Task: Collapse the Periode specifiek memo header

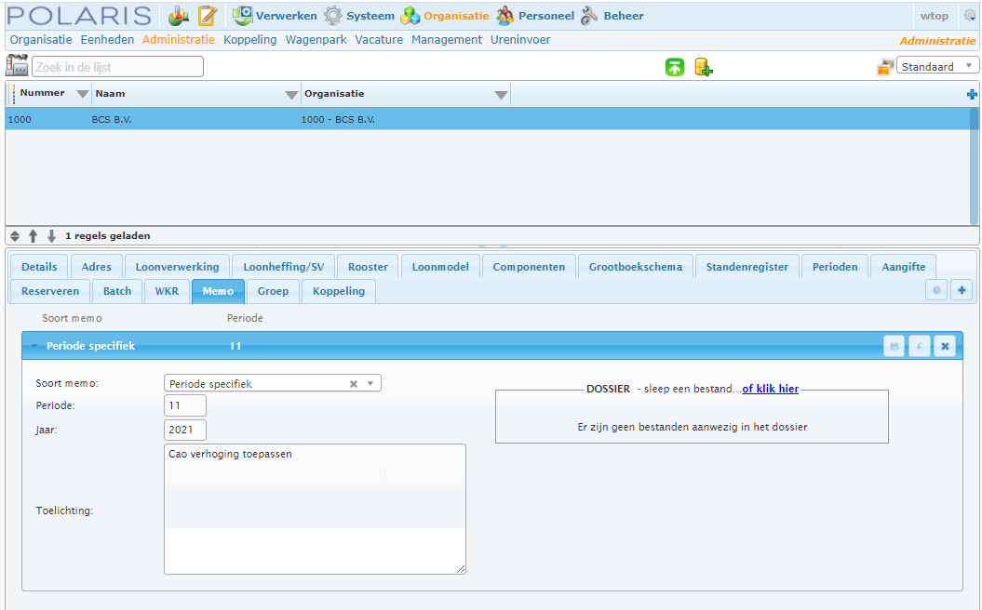Action: [x=34, y=346]
